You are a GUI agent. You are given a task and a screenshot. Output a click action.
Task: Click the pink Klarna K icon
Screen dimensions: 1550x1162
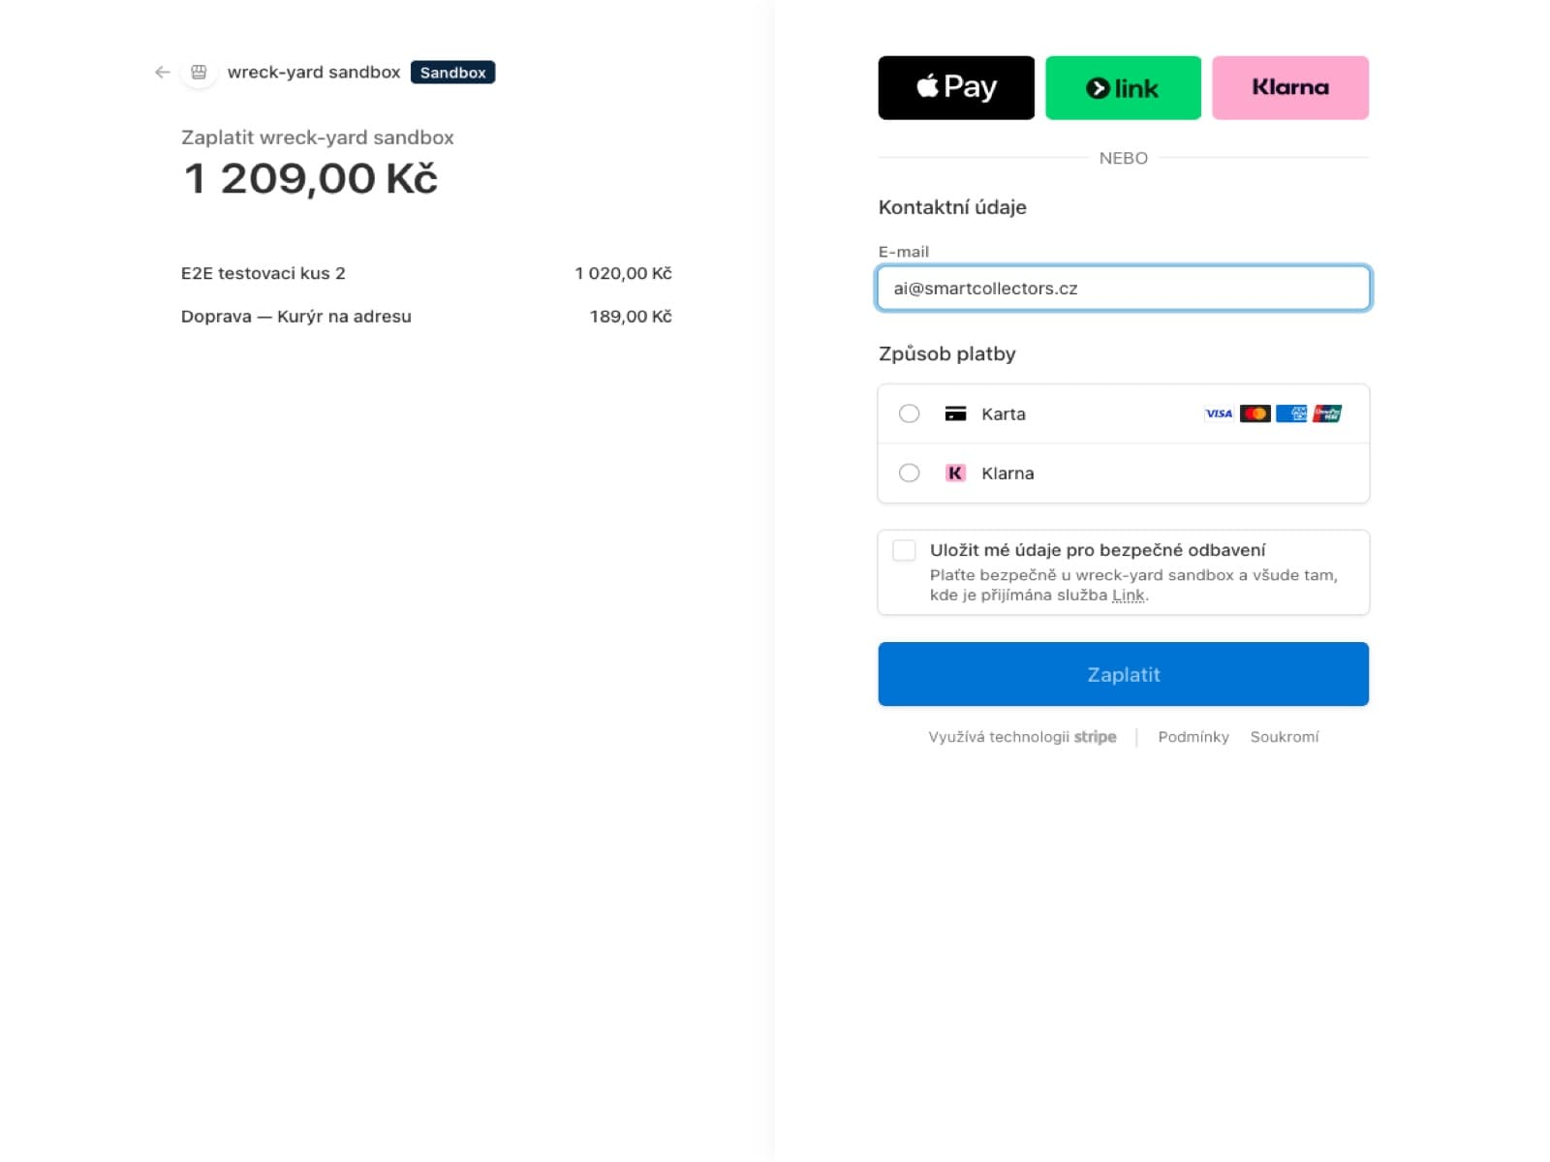955,474
